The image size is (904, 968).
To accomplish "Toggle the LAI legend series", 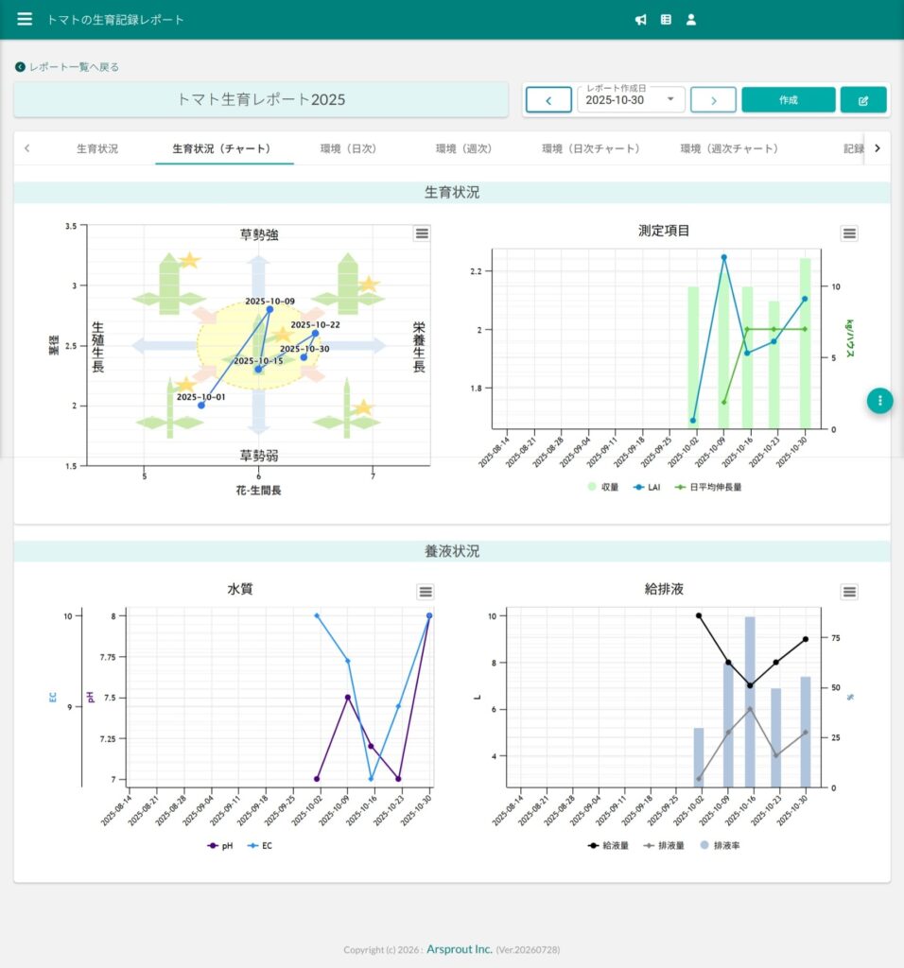I will point(647,487).
